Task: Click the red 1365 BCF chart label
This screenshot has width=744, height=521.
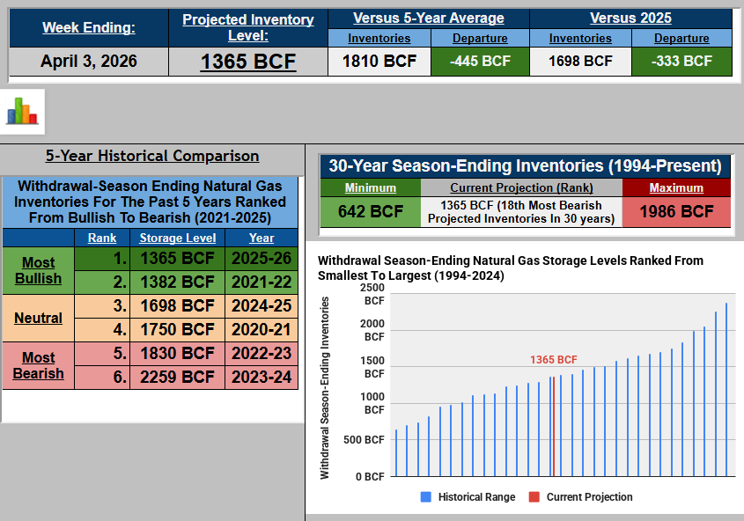Action: (x=554, y=360)
